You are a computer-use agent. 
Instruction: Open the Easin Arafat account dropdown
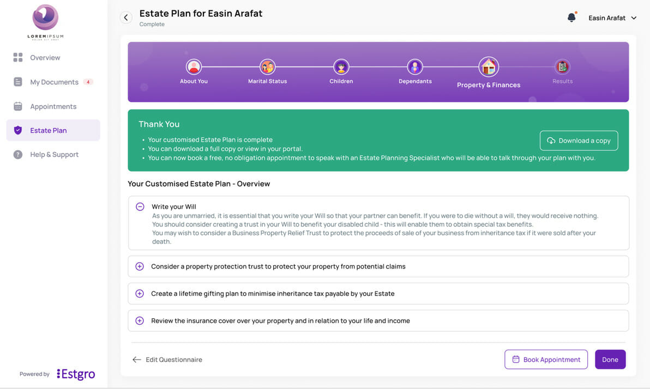click(x=612, y=18)
